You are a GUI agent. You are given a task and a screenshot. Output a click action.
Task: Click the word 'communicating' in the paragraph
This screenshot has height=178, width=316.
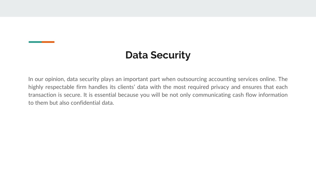(211, 95)
